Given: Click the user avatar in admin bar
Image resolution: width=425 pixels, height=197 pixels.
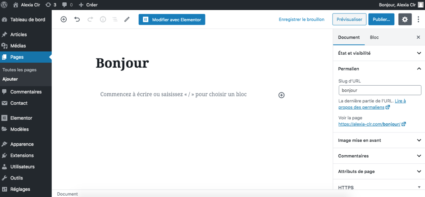Looking at the screenshot, I should coord(420,4).
